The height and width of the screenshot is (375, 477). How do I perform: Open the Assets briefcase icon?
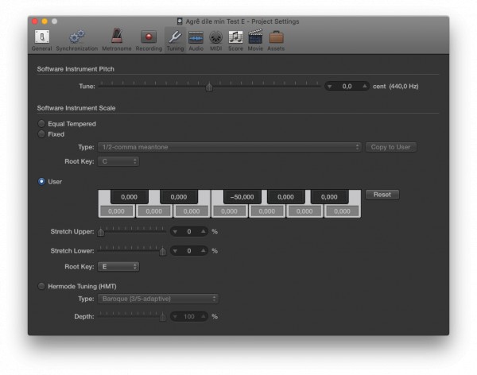tap(276, 37)
